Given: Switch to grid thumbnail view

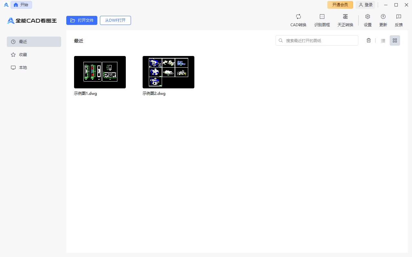Looking at the screenshot, I should 395,40.
